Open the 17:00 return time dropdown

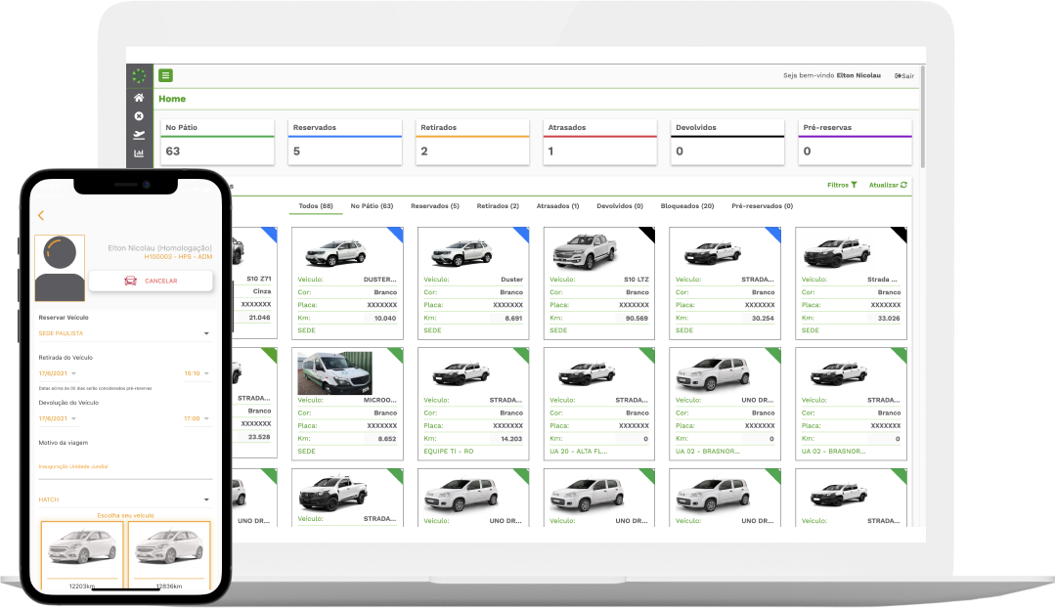coord(197,418)
